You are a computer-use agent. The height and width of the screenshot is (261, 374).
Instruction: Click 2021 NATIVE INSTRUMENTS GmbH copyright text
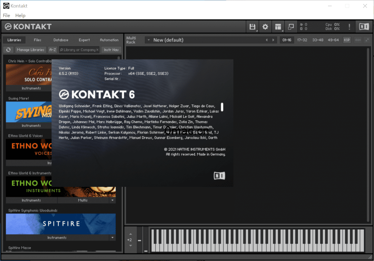tap(195, 149)
